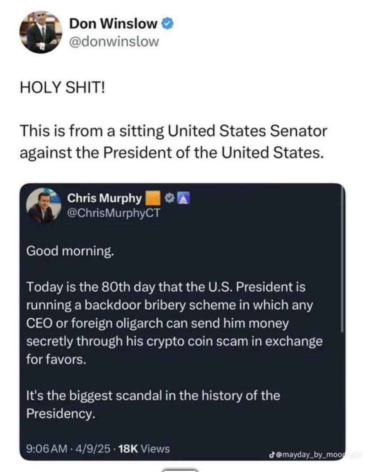Click the TikTok logo watermark
The image size is (369, 472).
click(x=271, y=454)
